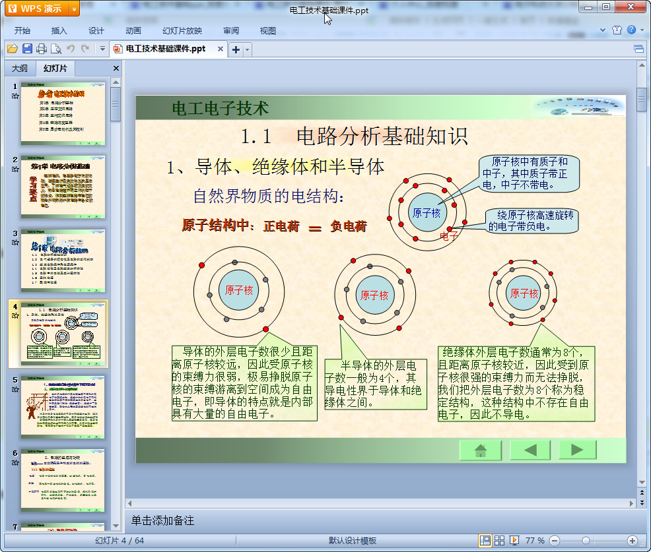
Task: Switch to the 大纲 pane tab
Action: [x=20, y=69]
